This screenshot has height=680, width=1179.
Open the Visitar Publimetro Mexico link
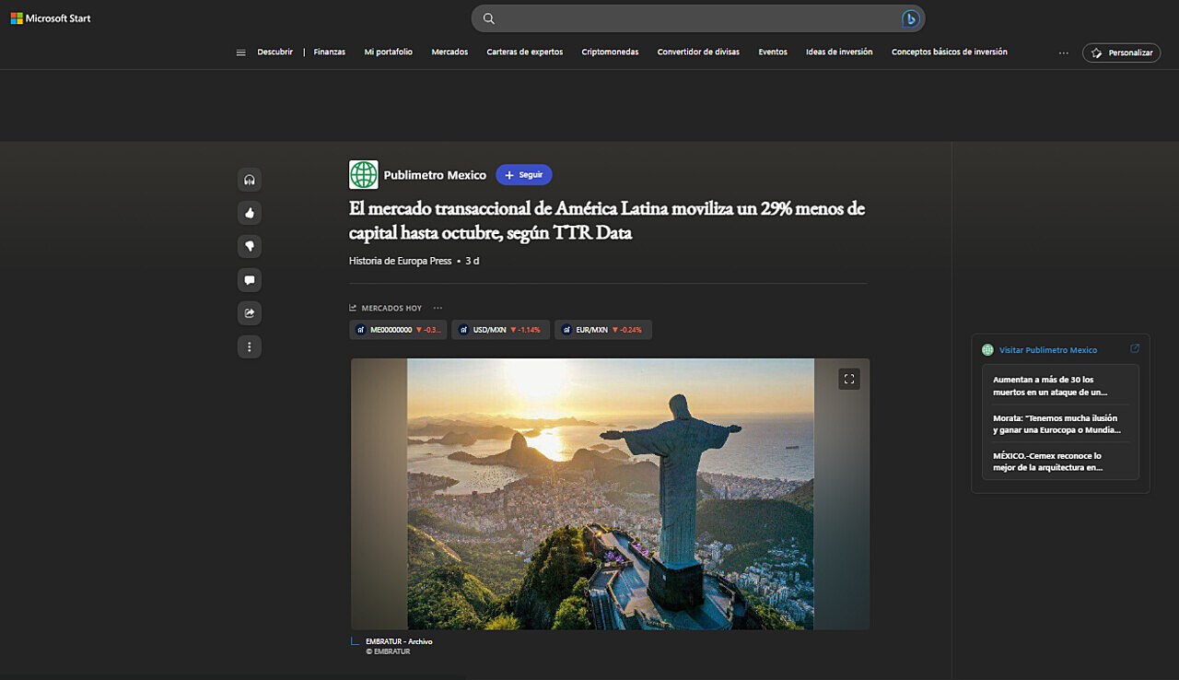pos(1048,350)
